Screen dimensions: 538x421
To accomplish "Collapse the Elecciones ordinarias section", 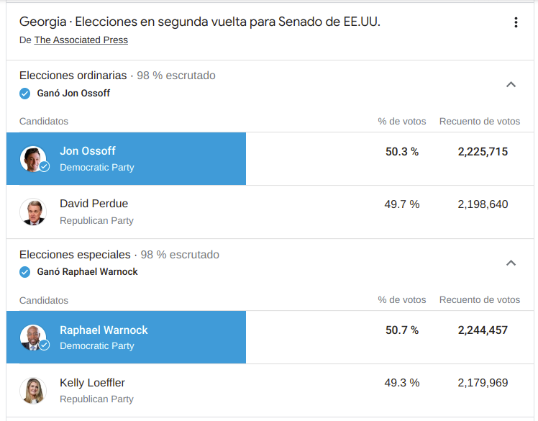I will point(511,84).
